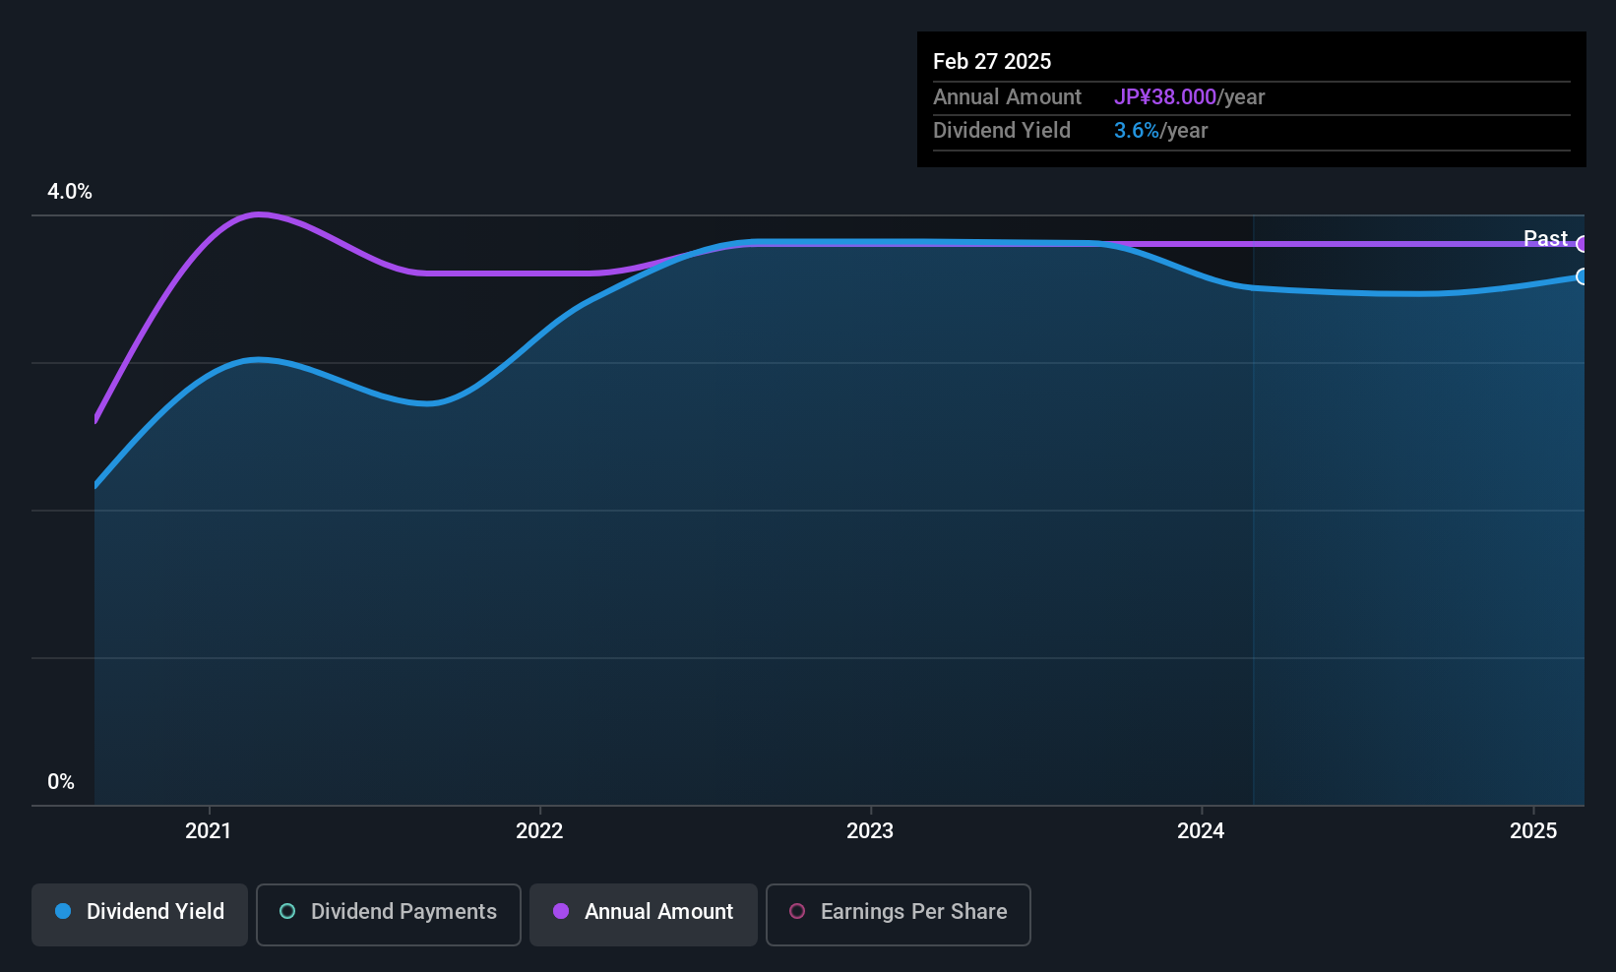Click the JP¥38.000/year value in tooltip

tap(1189, 97)
